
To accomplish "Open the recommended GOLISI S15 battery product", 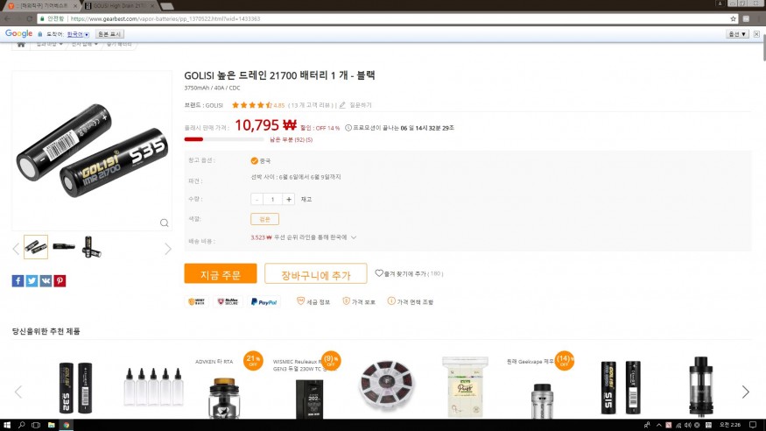I will (x=621, y=387).
